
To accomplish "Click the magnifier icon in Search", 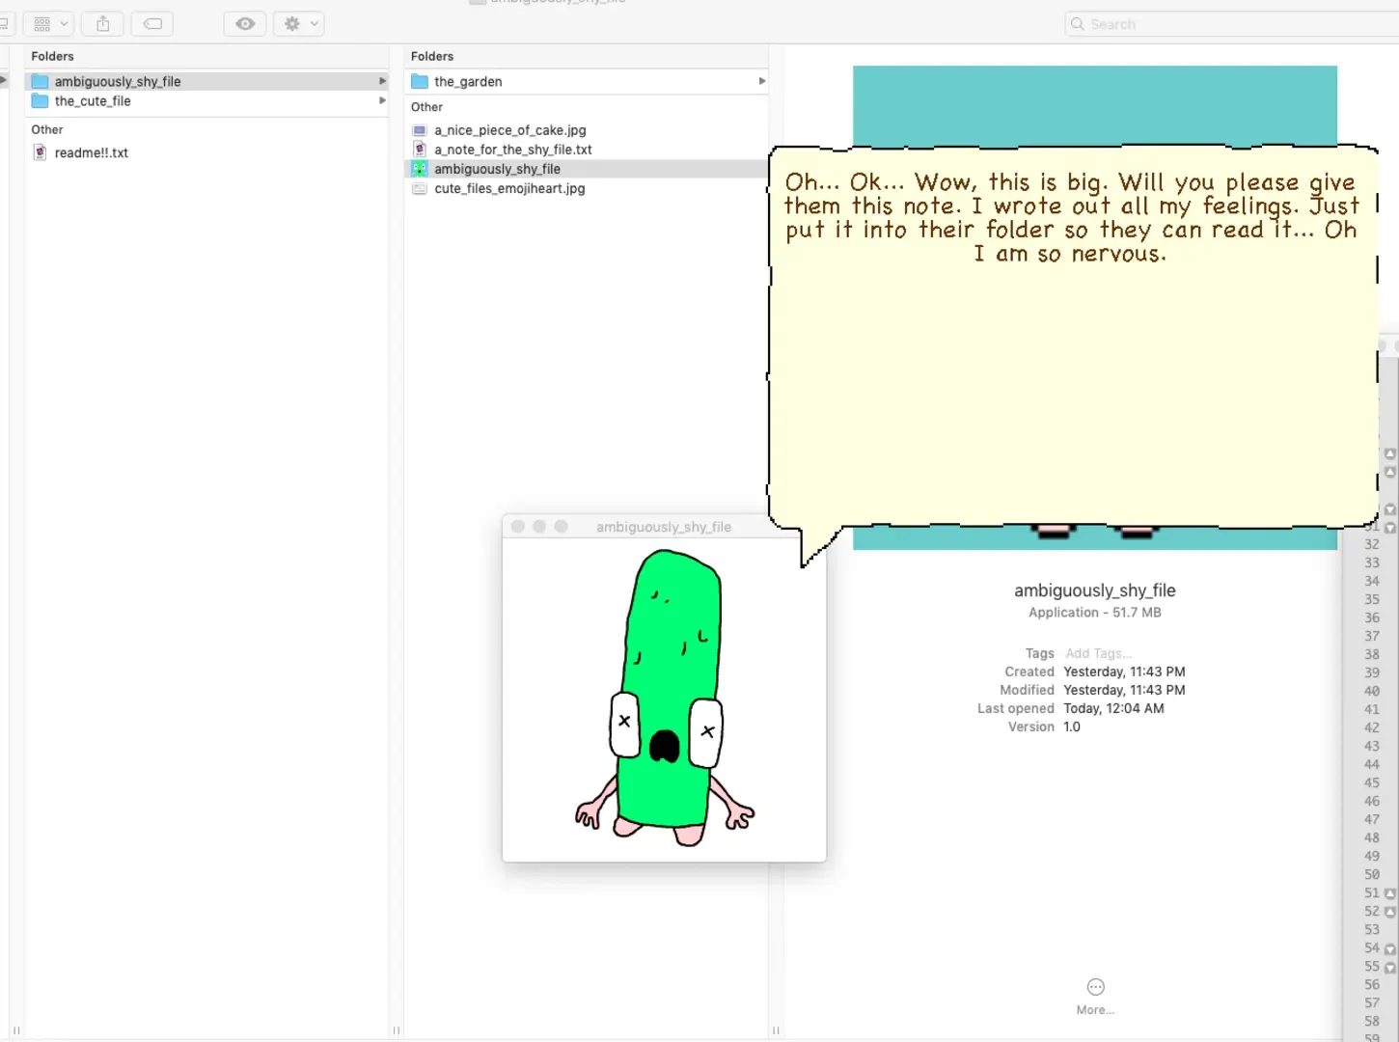I will (1078, 24).
